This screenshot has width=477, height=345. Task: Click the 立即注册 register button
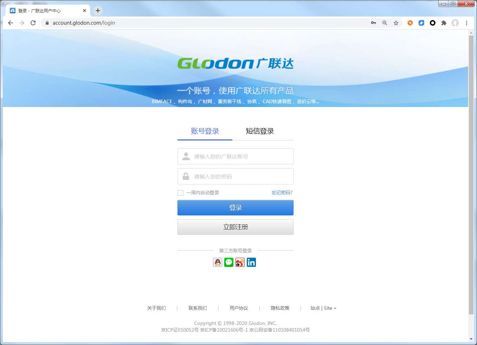pyautogui.click(x=235, y=227)
